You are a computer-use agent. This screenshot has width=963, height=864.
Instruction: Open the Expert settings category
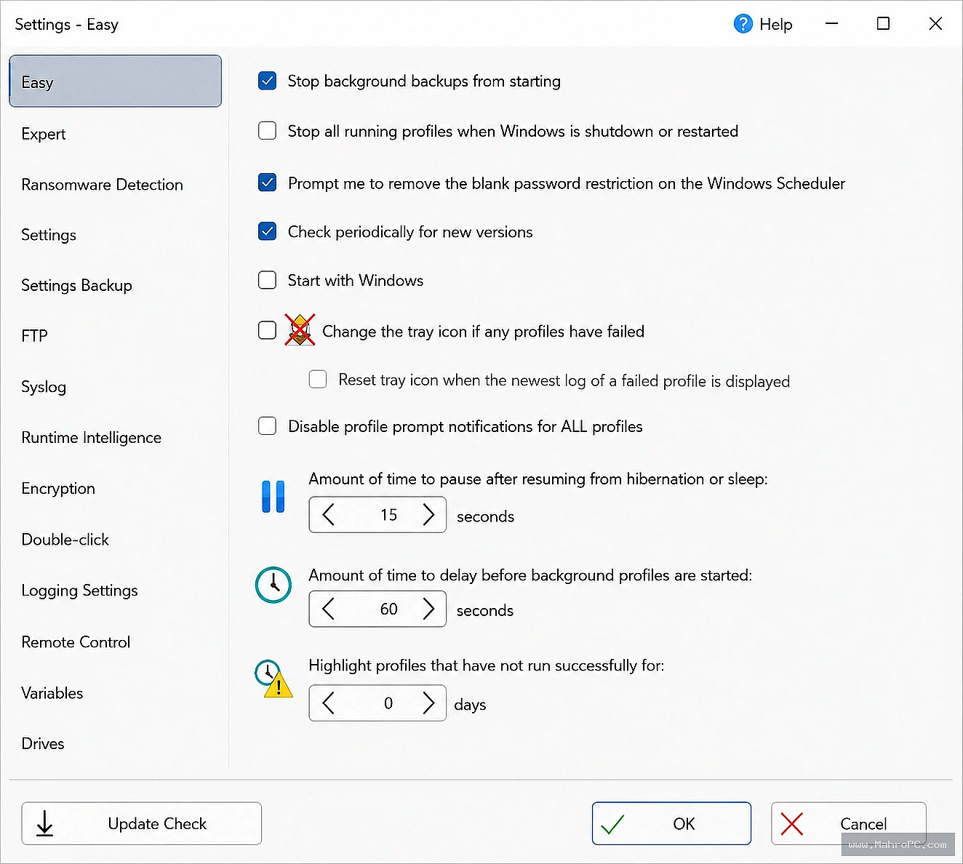click(x=44, y=134)
